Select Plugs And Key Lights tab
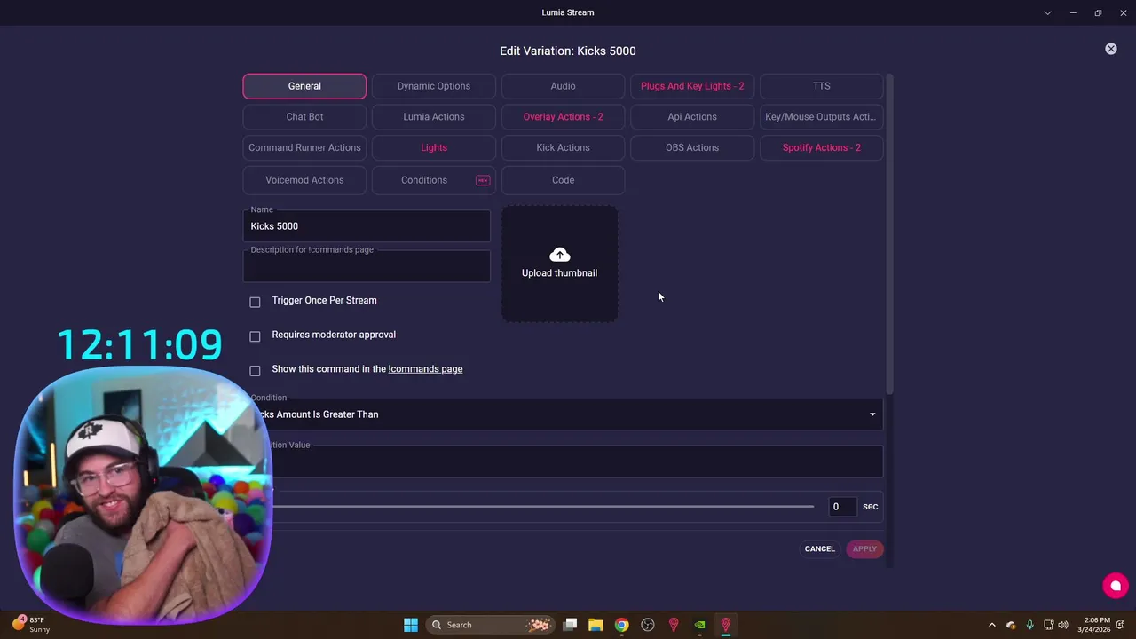 [x=692, y=86]
